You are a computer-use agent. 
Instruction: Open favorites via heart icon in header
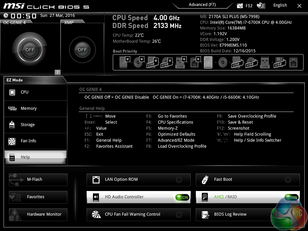tap(261, 6)
